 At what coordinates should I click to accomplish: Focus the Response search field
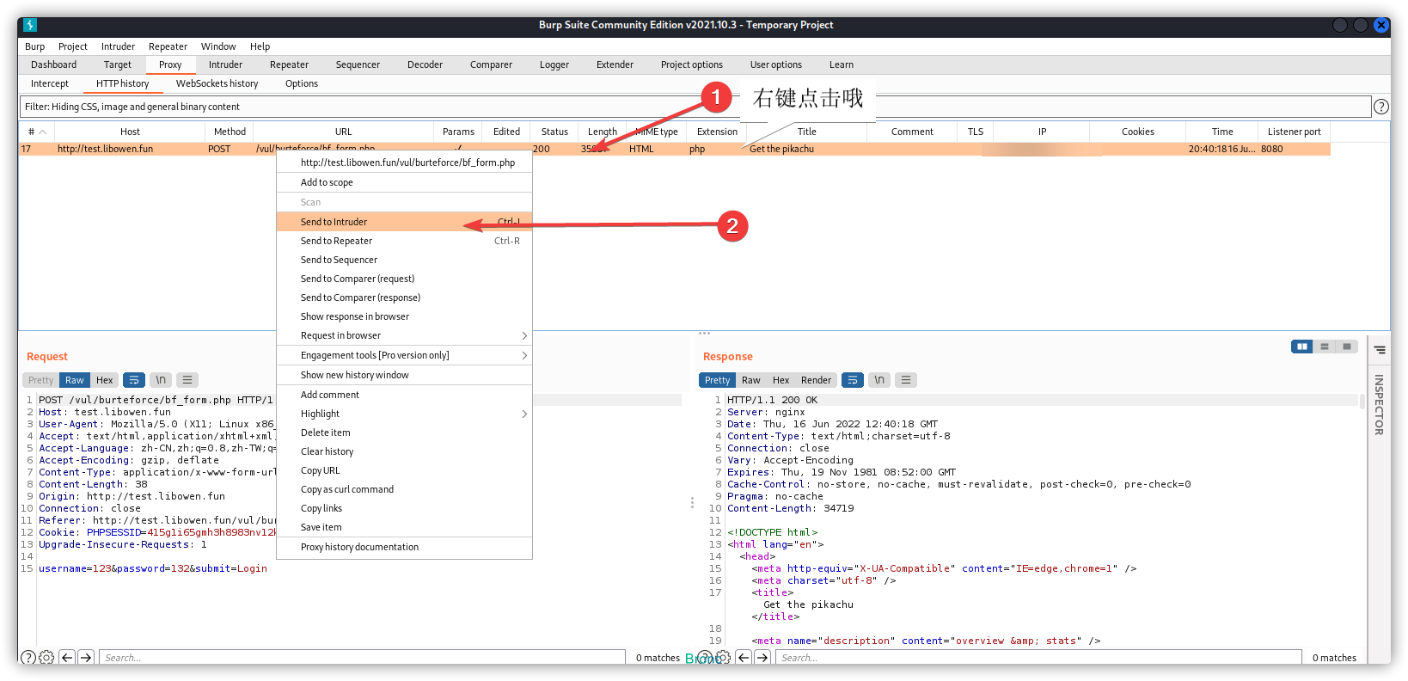(x=1038, y=658)
